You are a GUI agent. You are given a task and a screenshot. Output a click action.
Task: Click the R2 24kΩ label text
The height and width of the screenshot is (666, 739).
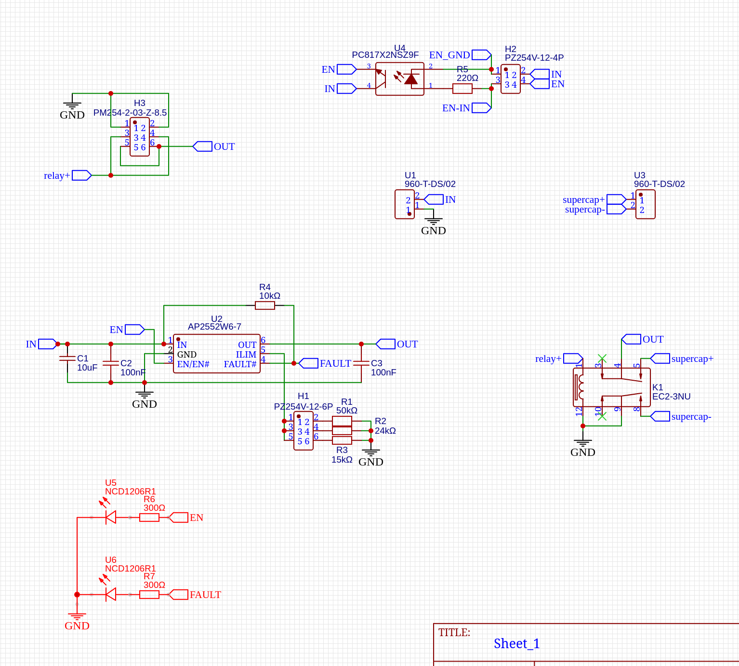click(385, 426)
